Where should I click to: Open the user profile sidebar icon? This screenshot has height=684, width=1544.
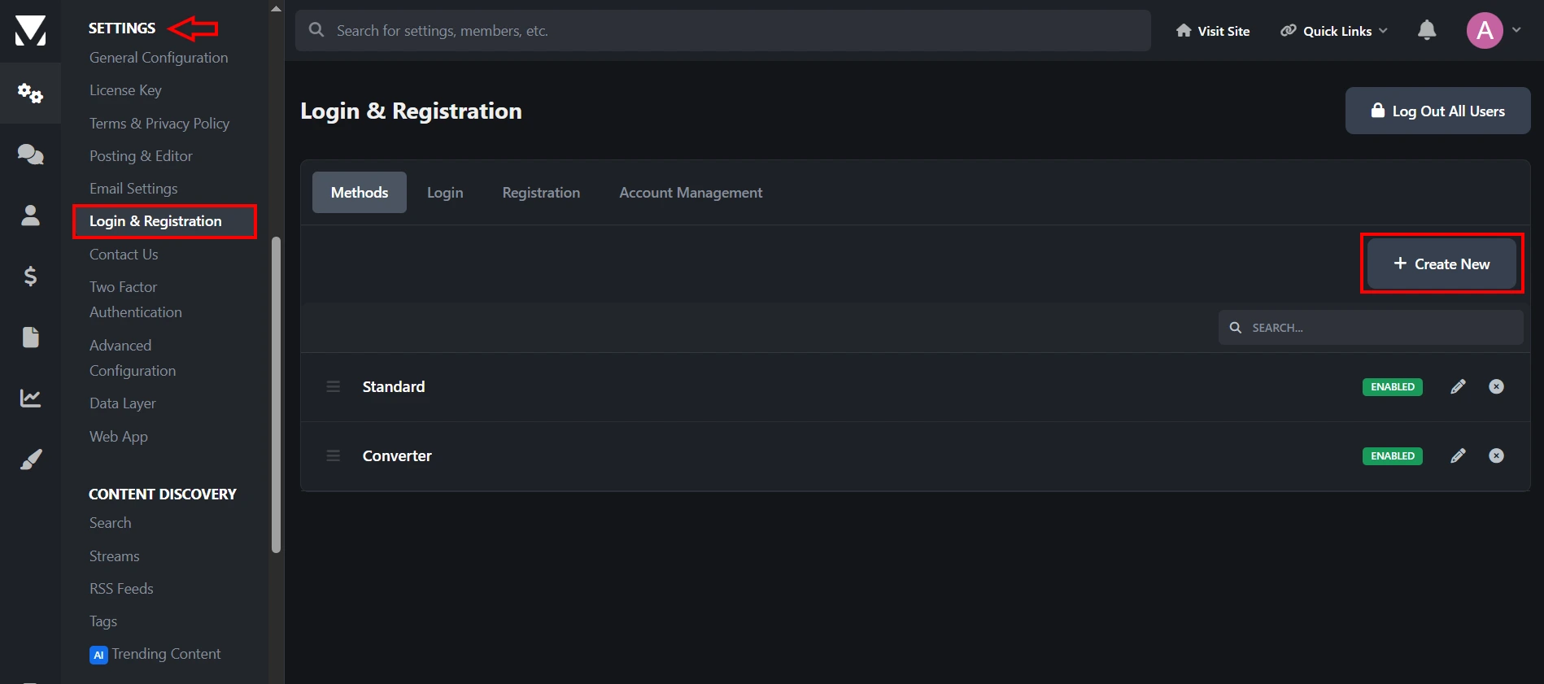click(30, 215)
